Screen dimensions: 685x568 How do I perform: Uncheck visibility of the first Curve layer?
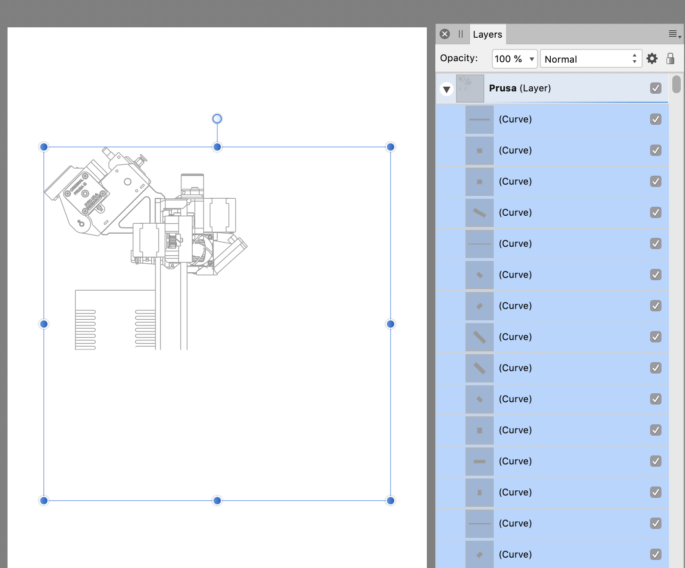click(x=655, y=119)
